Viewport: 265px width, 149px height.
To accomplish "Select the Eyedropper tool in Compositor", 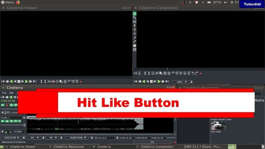I will pos(135,41).
